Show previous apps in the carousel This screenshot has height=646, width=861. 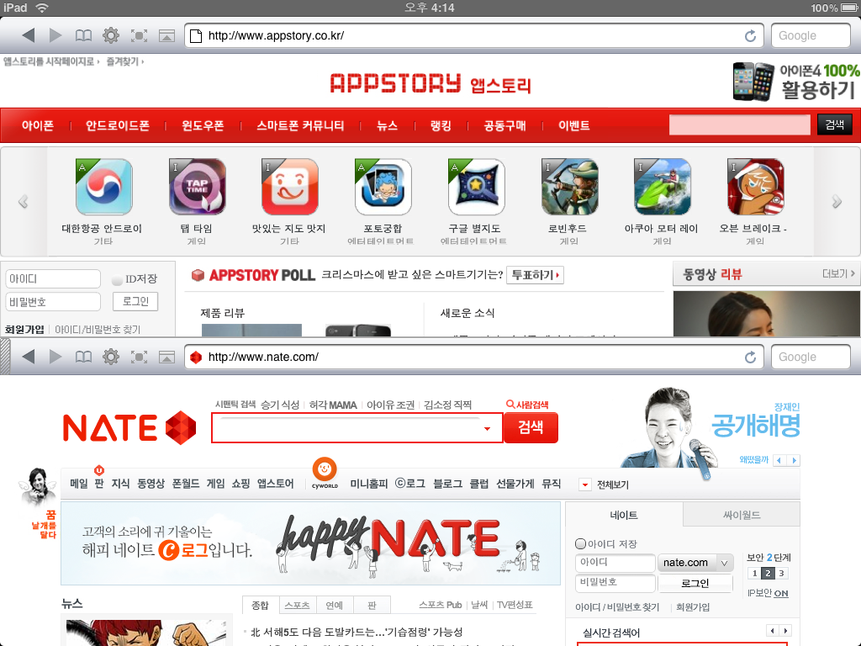click(23, 202)
